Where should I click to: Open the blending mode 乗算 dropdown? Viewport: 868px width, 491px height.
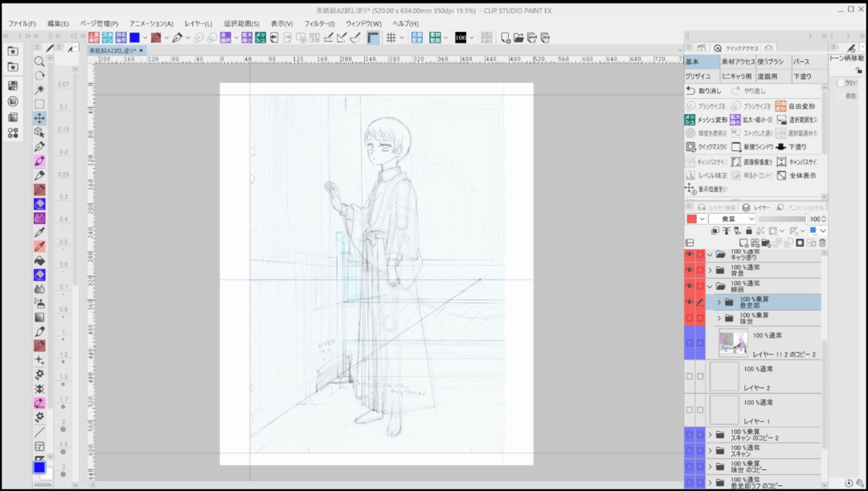tap(732, 219)
